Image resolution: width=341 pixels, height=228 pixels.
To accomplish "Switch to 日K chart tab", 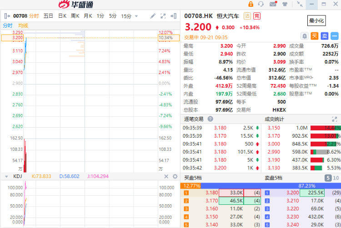I will pos(62,16).
